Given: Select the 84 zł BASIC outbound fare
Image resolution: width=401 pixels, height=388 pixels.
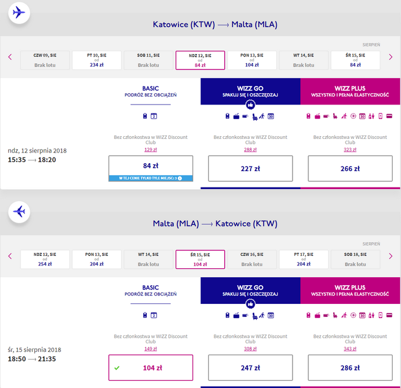Looking at the screenshot, I should point(150,165).
